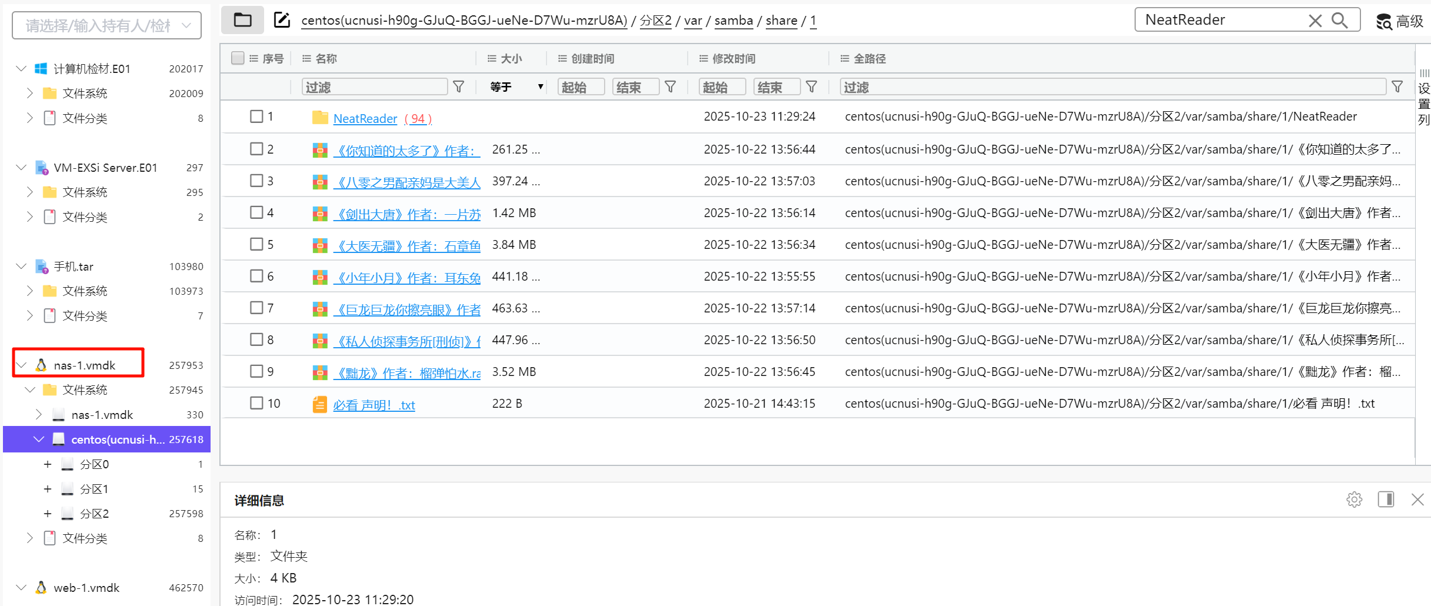Image resolution: width=1431 pixels, height=606 pixels.
Task: Check the select-all checkbox in header
Action: [238, 58]
